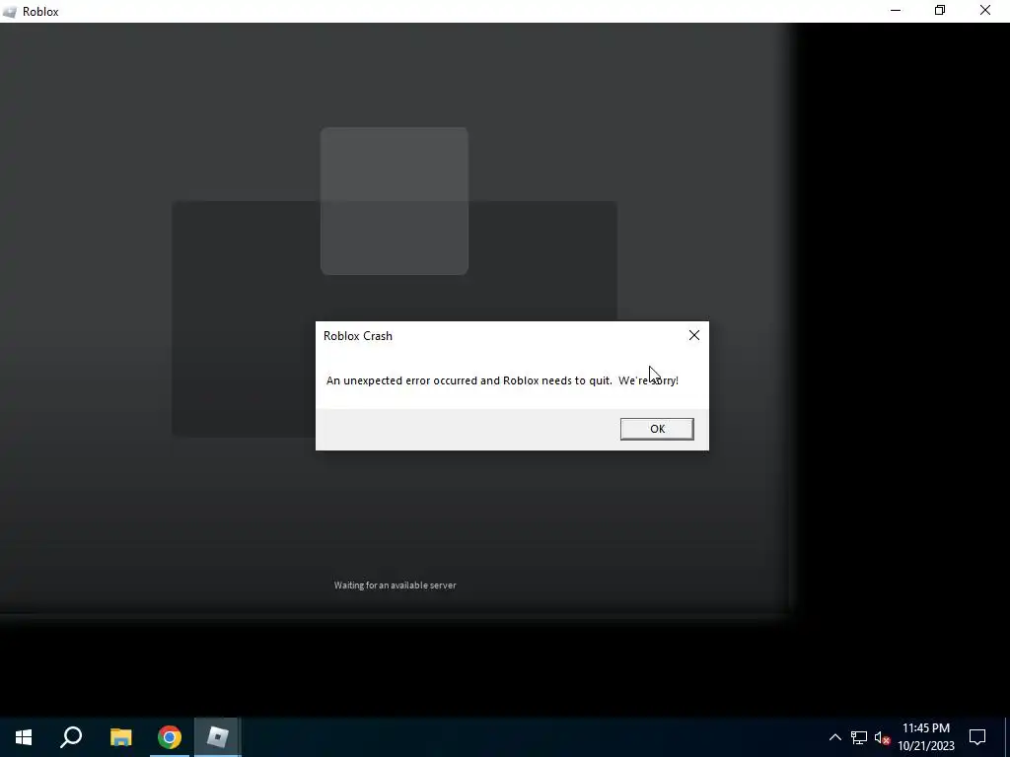Minimize the Roblox window
The width and height of the screenshot is (1010, 757).
896,11
